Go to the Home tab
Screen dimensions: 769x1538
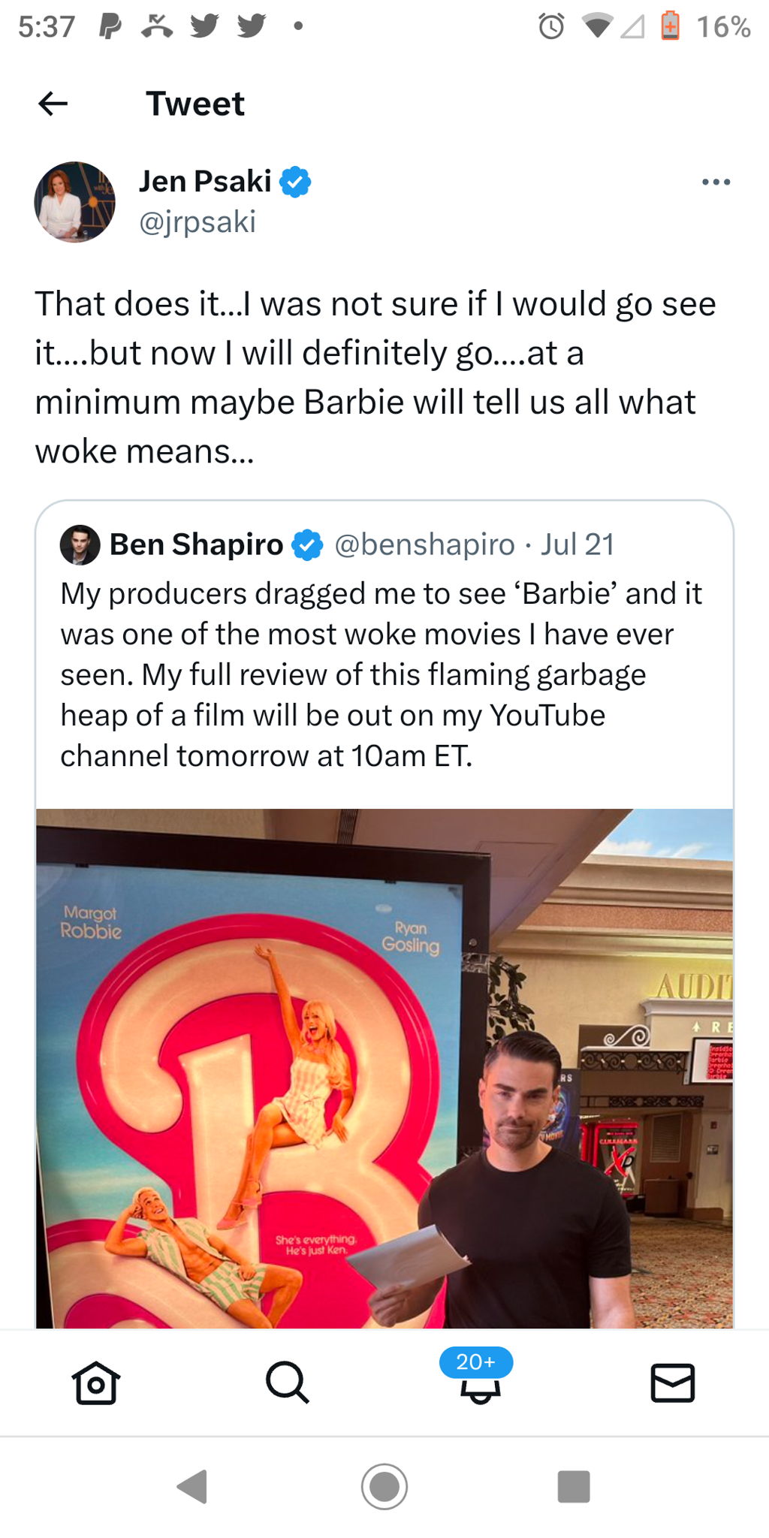[96, 1382]
